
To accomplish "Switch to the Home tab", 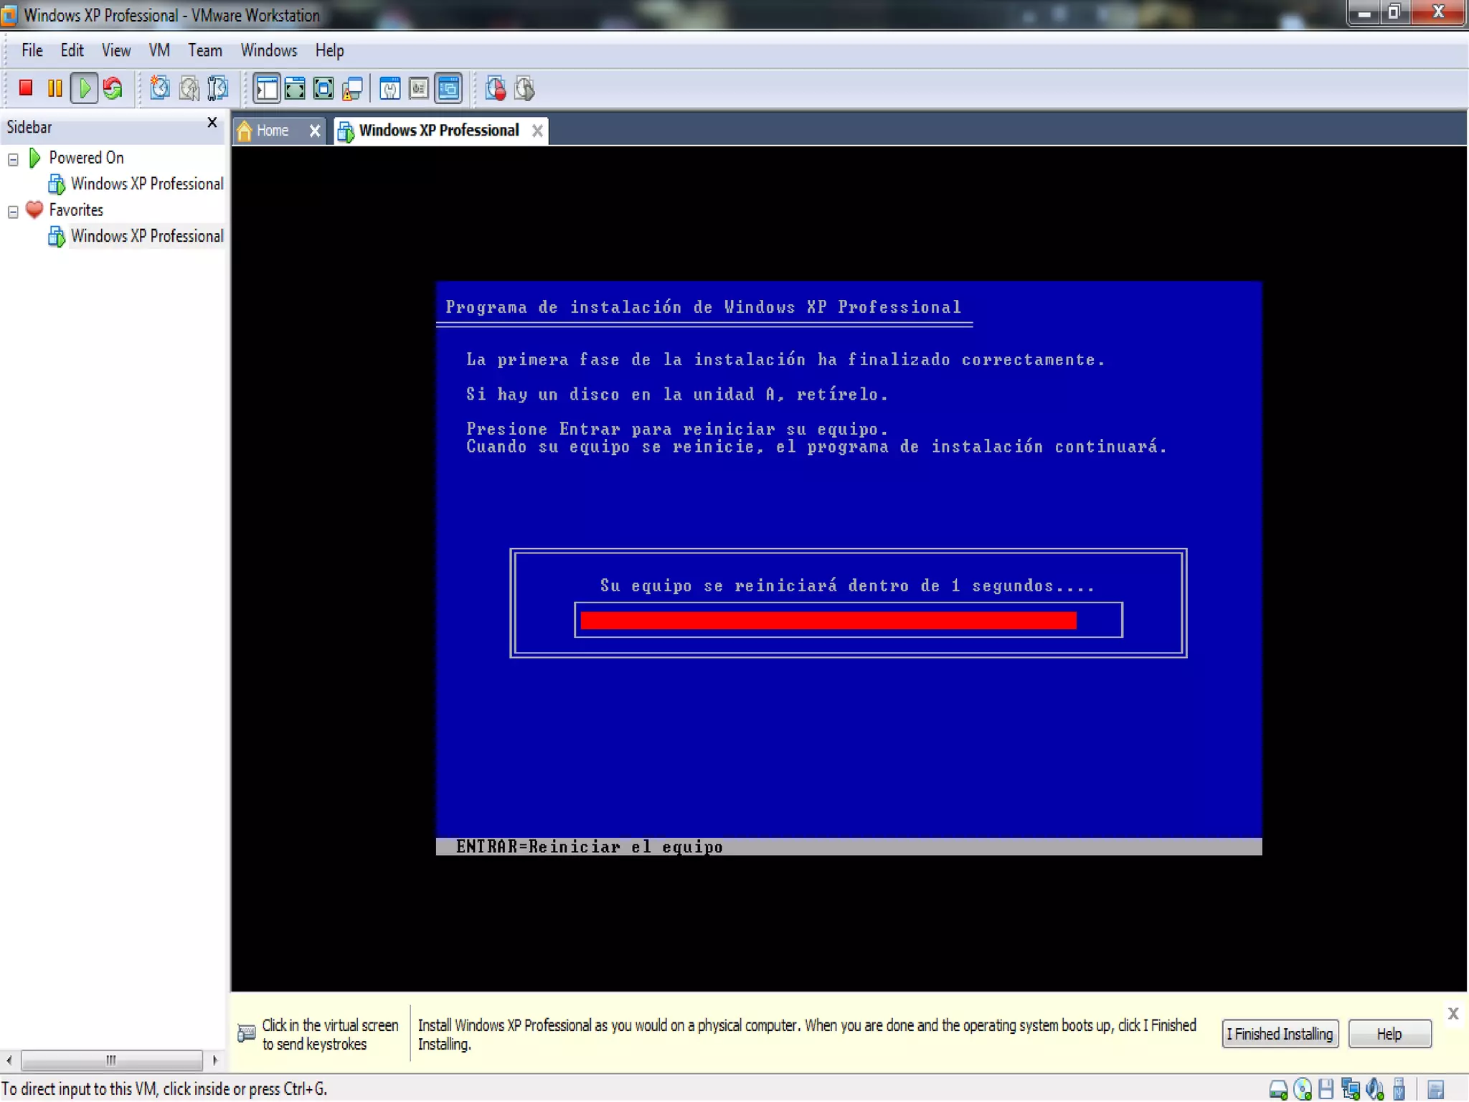I will 273,131.
